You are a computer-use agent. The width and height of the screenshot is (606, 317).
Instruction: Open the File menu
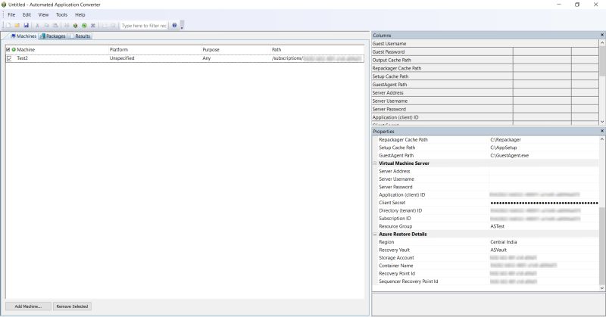tap(11, 14)
